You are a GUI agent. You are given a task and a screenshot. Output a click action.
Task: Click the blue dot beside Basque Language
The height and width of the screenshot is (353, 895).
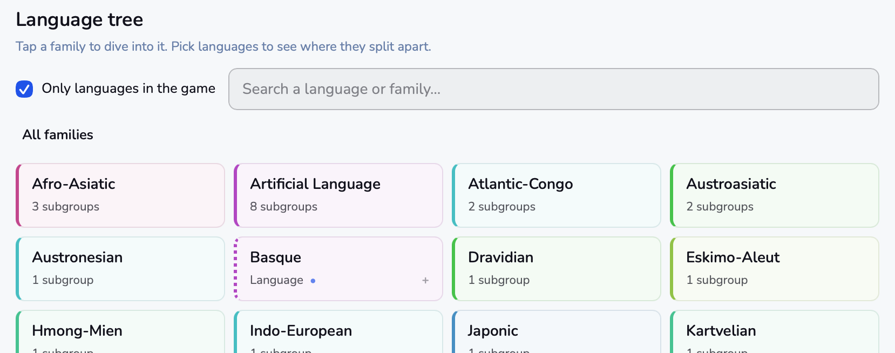coord(313,281)
